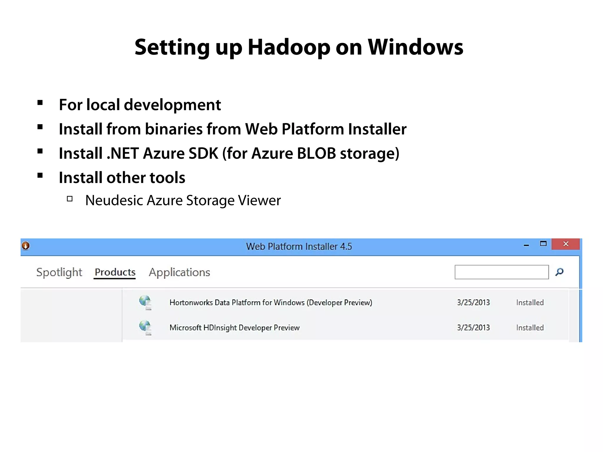This screenshot has height=452, width=603.
Task: Click the For local development bullet
Action: click(140, 105)
